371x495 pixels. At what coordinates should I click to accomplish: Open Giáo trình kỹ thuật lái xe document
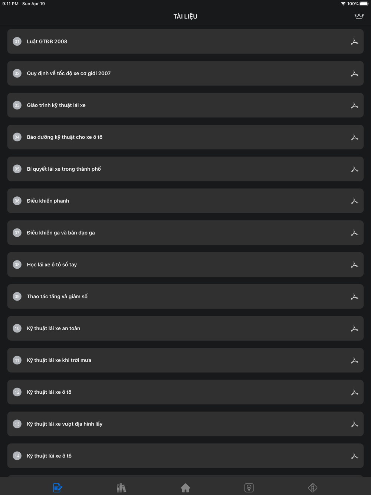point(56,105)
